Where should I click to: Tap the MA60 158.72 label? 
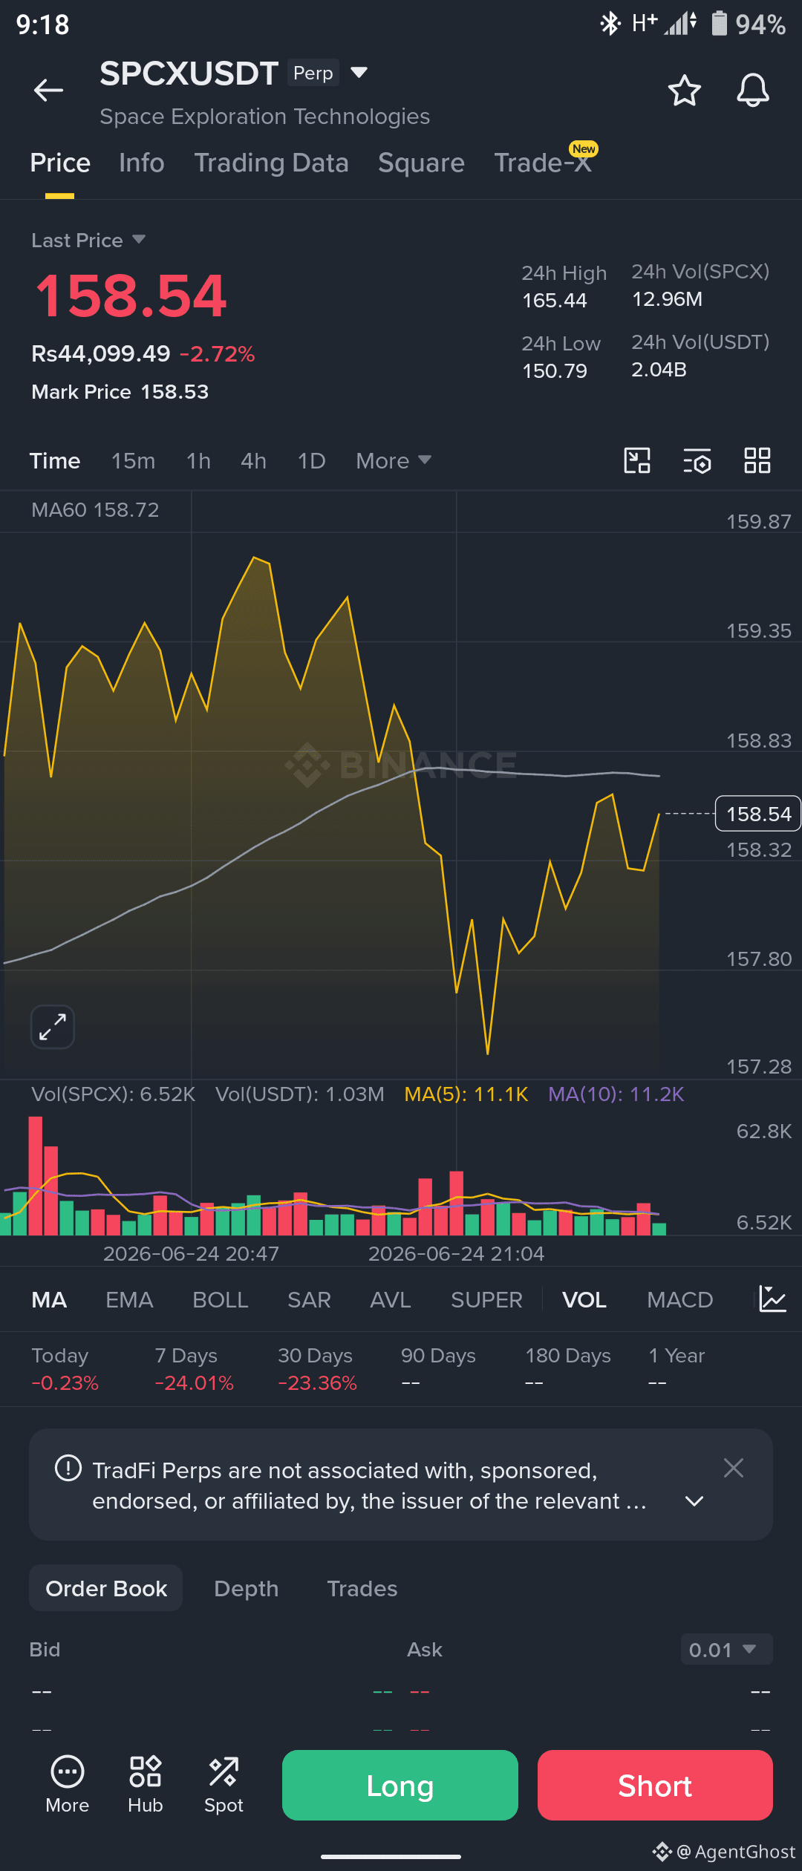95,510
